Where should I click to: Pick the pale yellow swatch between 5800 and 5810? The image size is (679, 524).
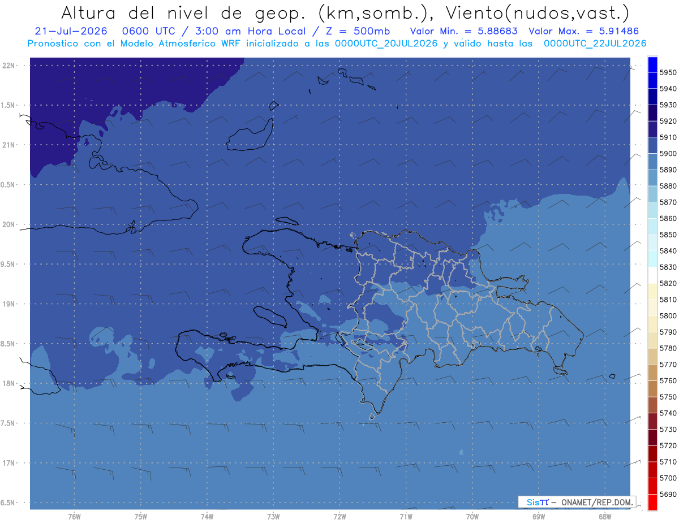click(x=652, y=308)
